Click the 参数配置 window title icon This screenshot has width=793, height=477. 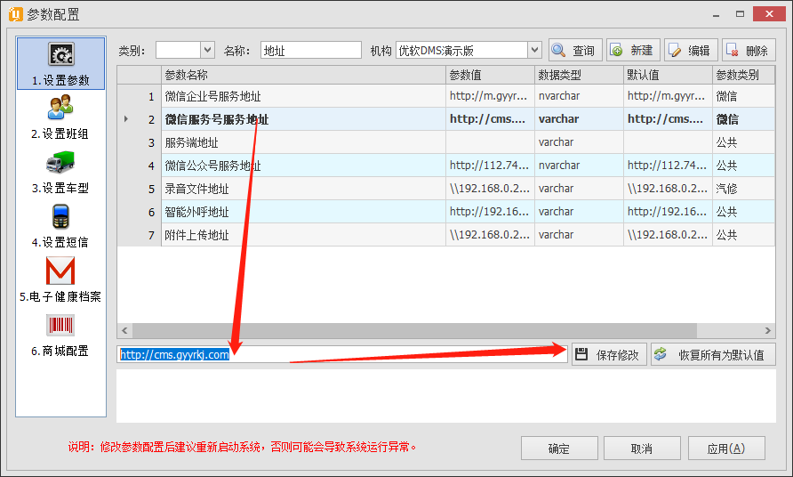(16, 13)
